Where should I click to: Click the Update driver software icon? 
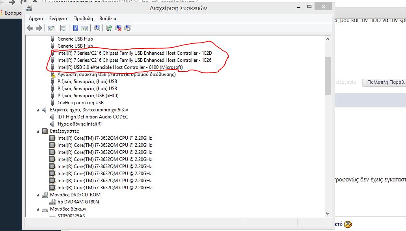click(109, 28)
